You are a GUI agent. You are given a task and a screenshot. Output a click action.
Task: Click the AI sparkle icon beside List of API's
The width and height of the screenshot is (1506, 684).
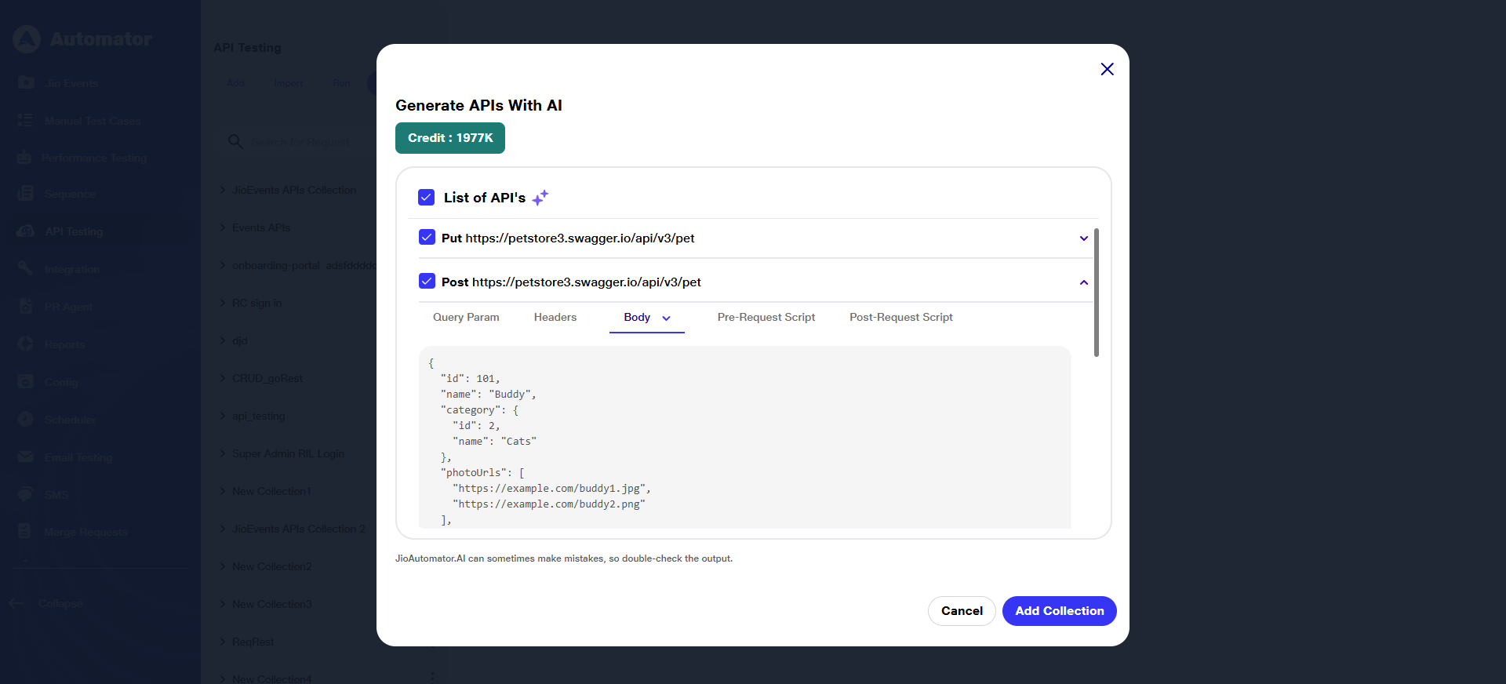(540, 198)
